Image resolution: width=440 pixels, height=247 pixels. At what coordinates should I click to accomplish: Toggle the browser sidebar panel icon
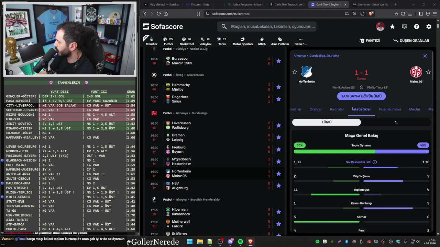coord(421,14)
